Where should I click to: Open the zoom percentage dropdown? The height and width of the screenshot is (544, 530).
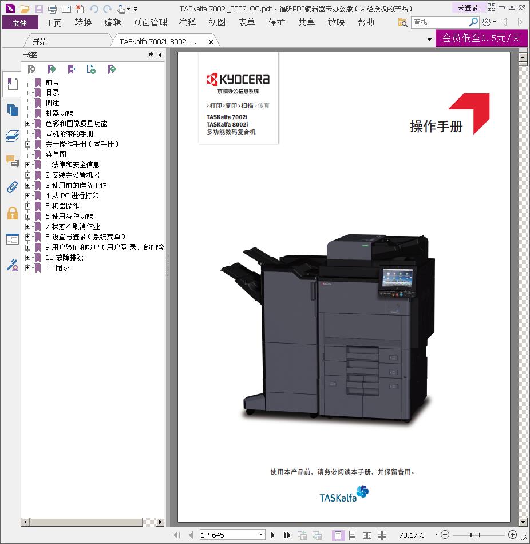coord(436,535)
